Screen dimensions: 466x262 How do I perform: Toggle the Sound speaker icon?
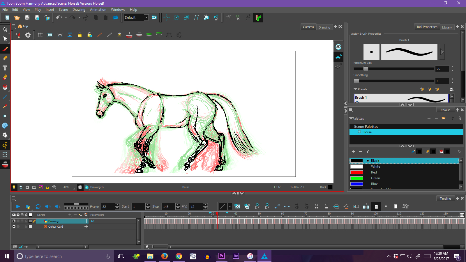click(48, 206)
